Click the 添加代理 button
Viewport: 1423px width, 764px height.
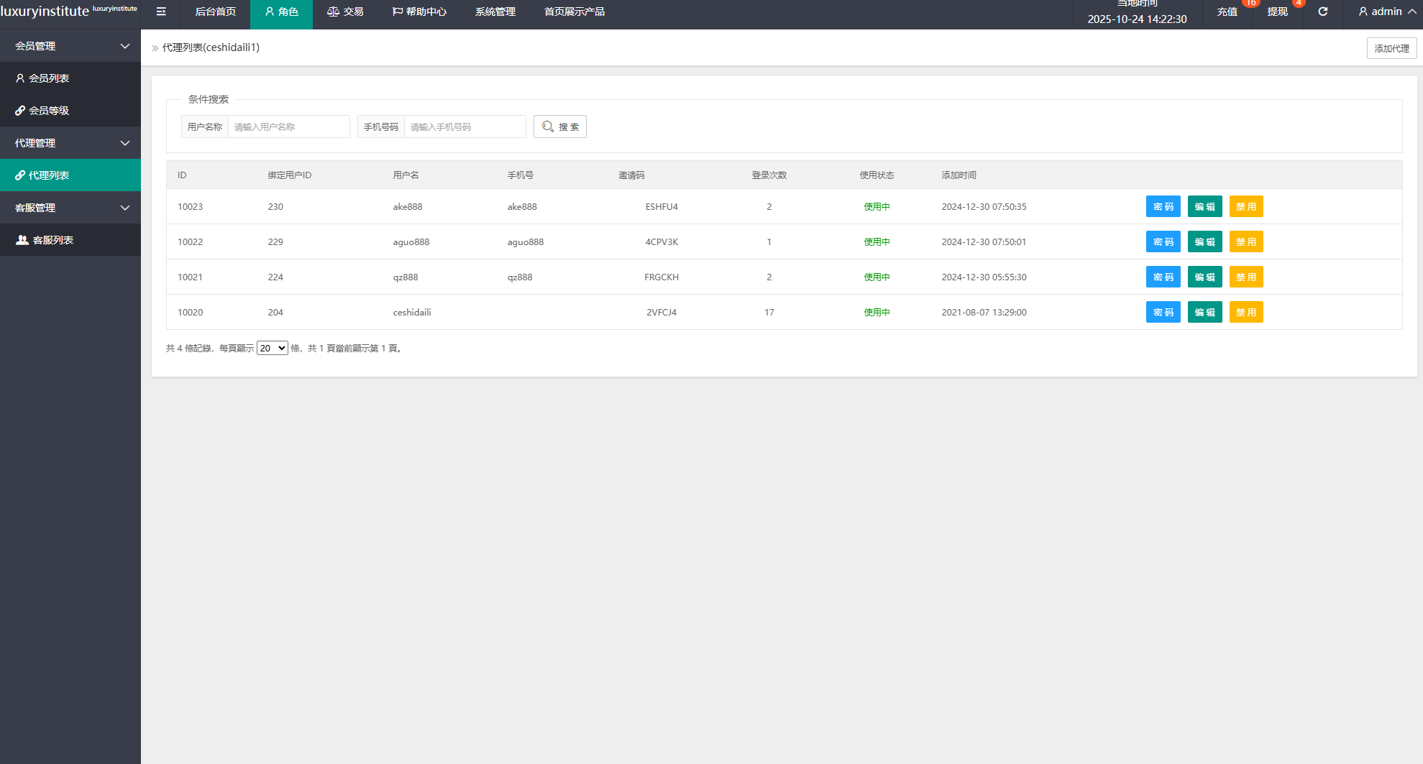[x=1391, y=48]
